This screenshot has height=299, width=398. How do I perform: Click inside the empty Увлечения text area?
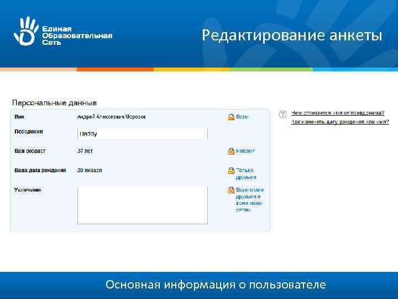coord(143,205)
